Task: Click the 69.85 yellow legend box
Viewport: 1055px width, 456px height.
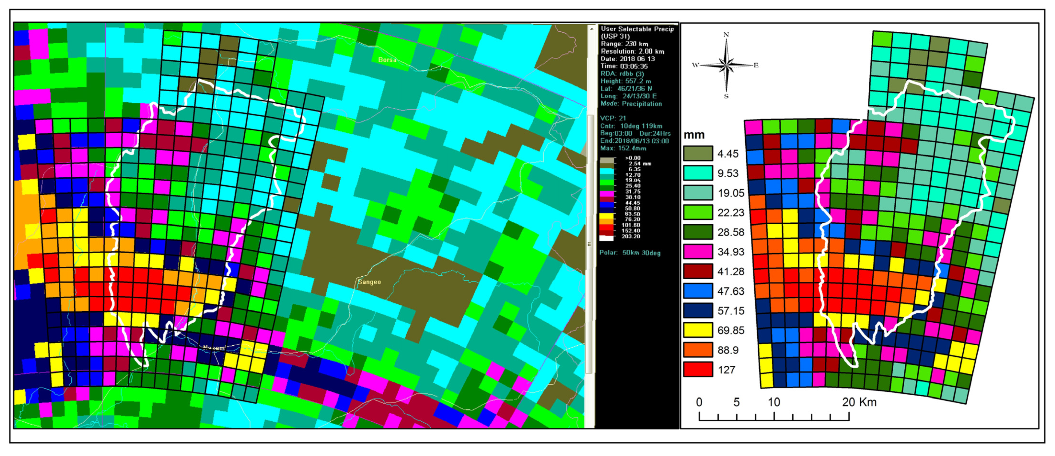Action: coord(698,330)
